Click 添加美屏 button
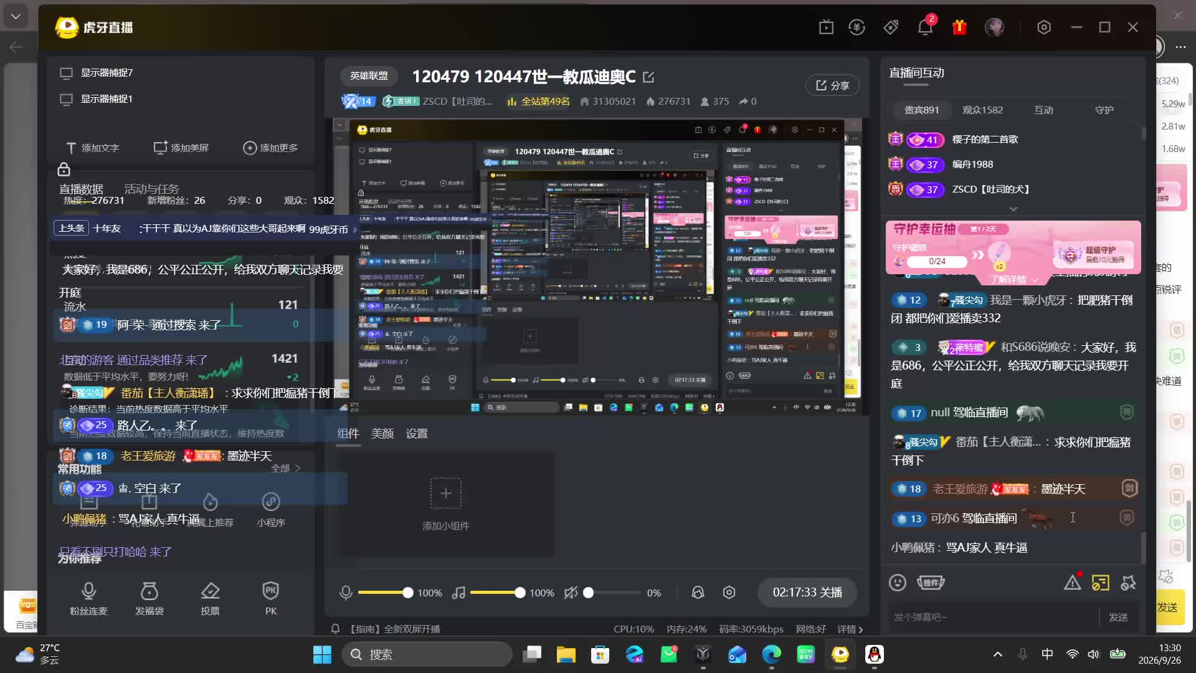Viewport: 1196px width, 673px height. 181,148
